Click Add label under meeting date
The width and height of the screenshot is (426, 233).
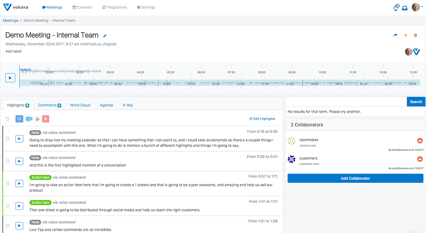click(x=13, y=51)
